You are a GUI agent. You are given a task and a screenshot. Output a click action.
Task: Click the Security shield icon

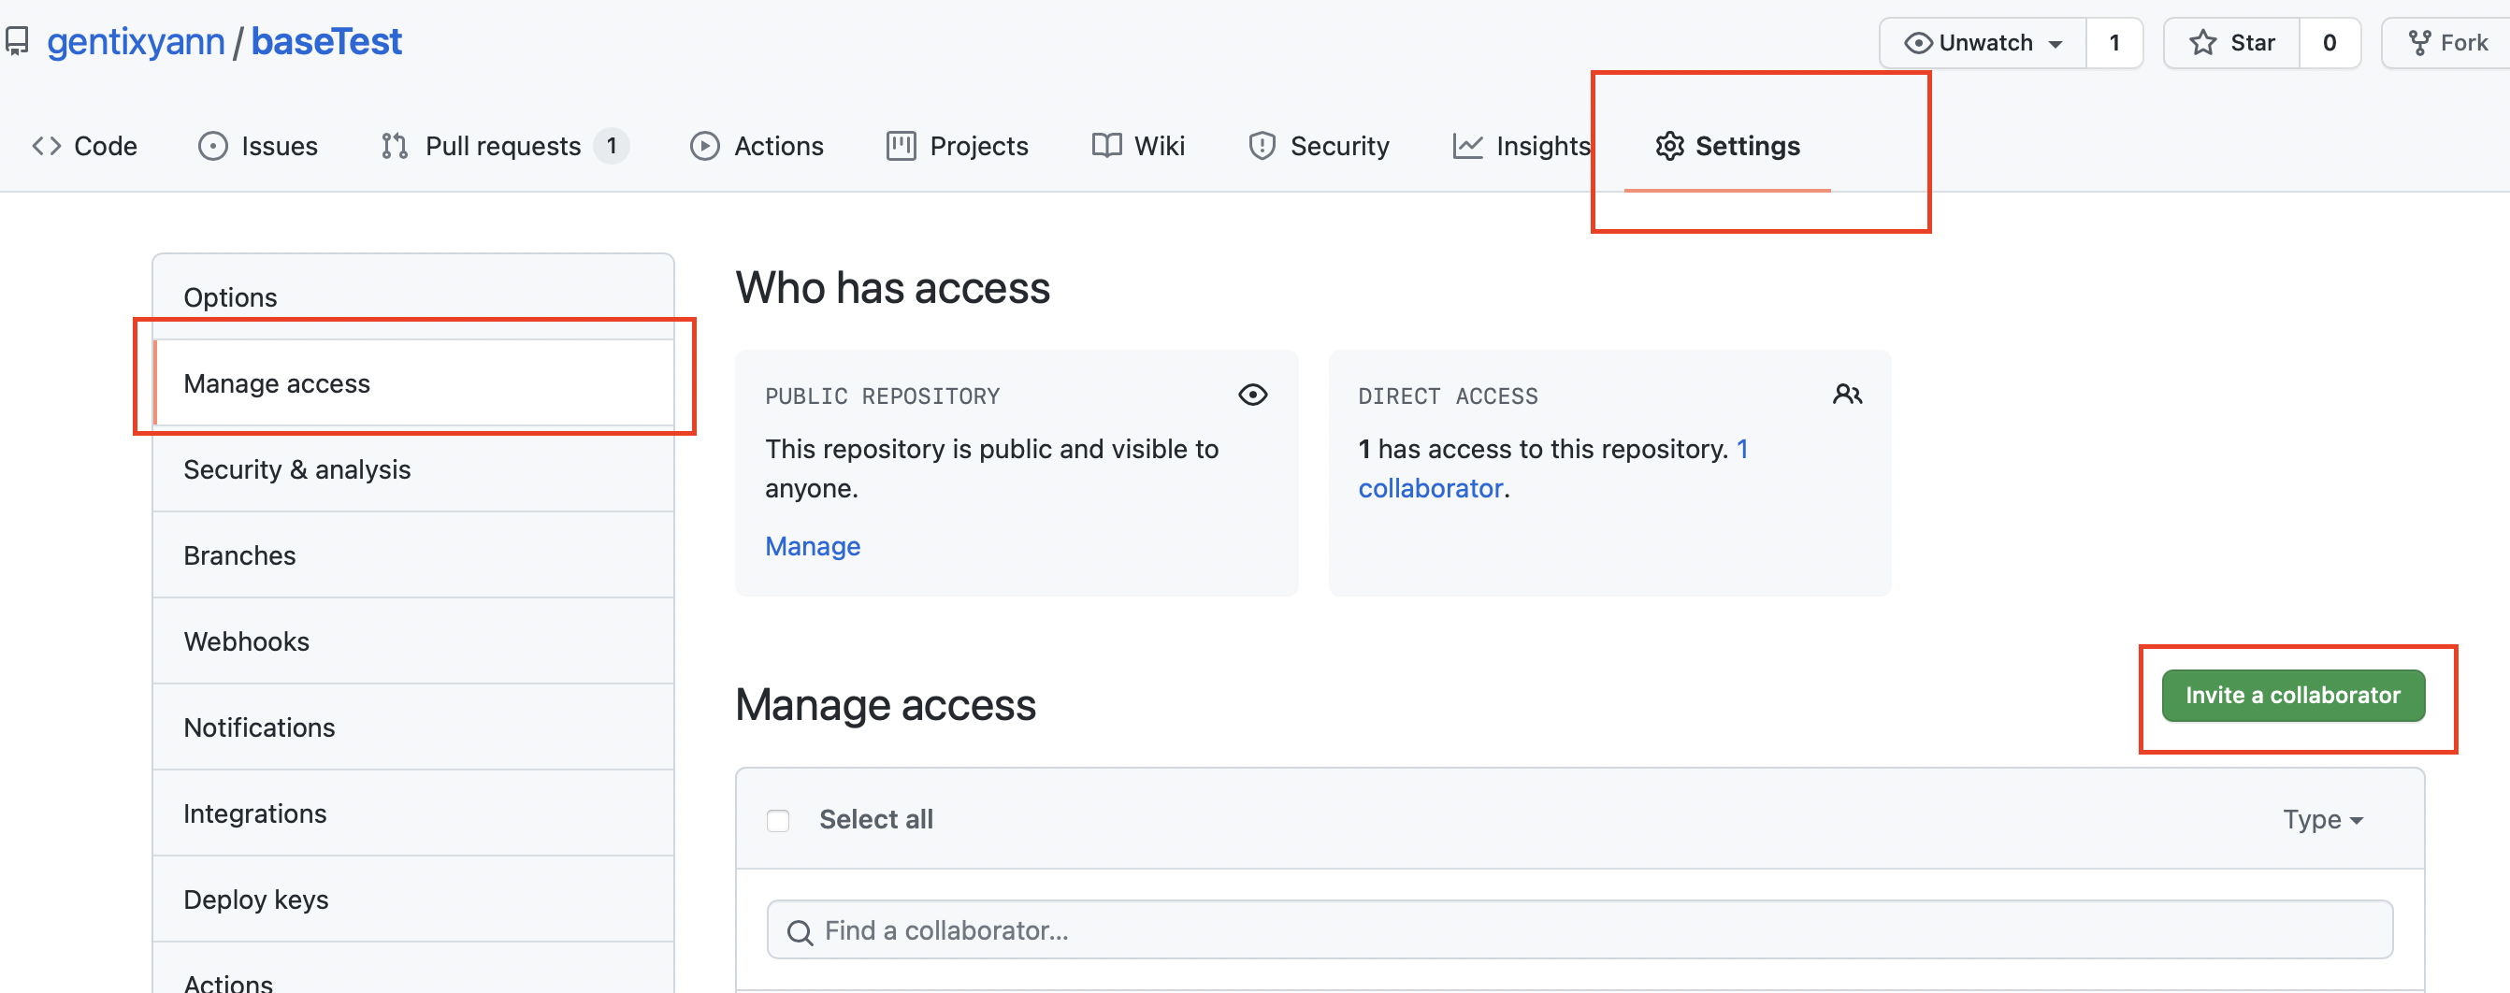[1262, 146]
